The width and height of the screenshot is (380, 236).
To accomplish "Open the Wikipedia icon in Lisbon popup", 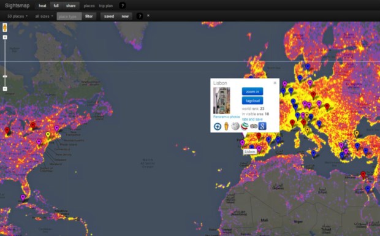I will pyautogui.click(x=235, y=126).
